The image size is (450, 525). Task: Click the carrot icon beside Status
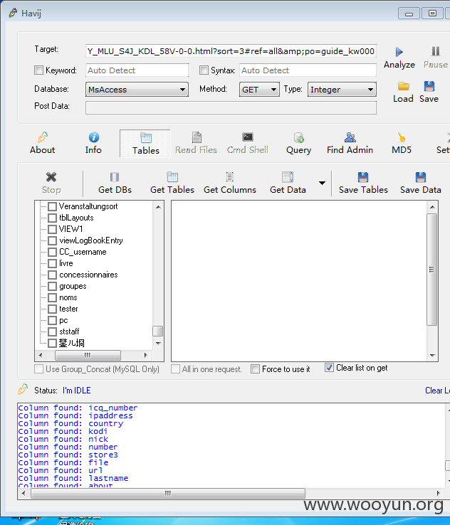point(23,389)
